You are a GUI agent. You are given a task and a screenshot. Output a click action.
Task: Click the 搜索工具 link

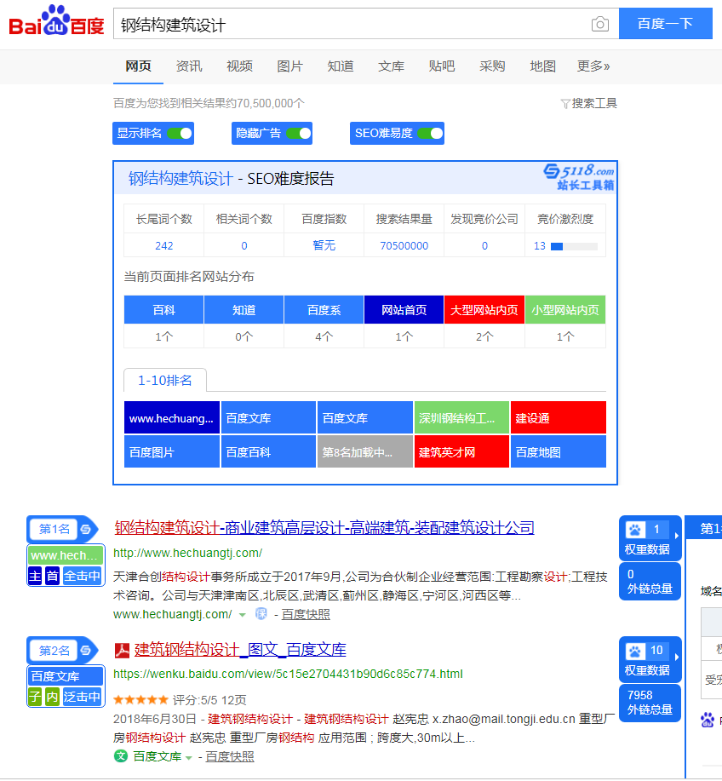tap(594, 104)
